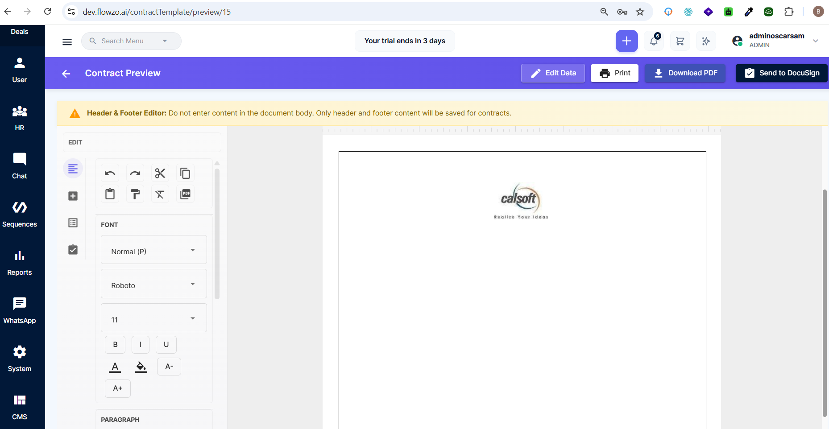Open the notifications bell

pos(654,41)
